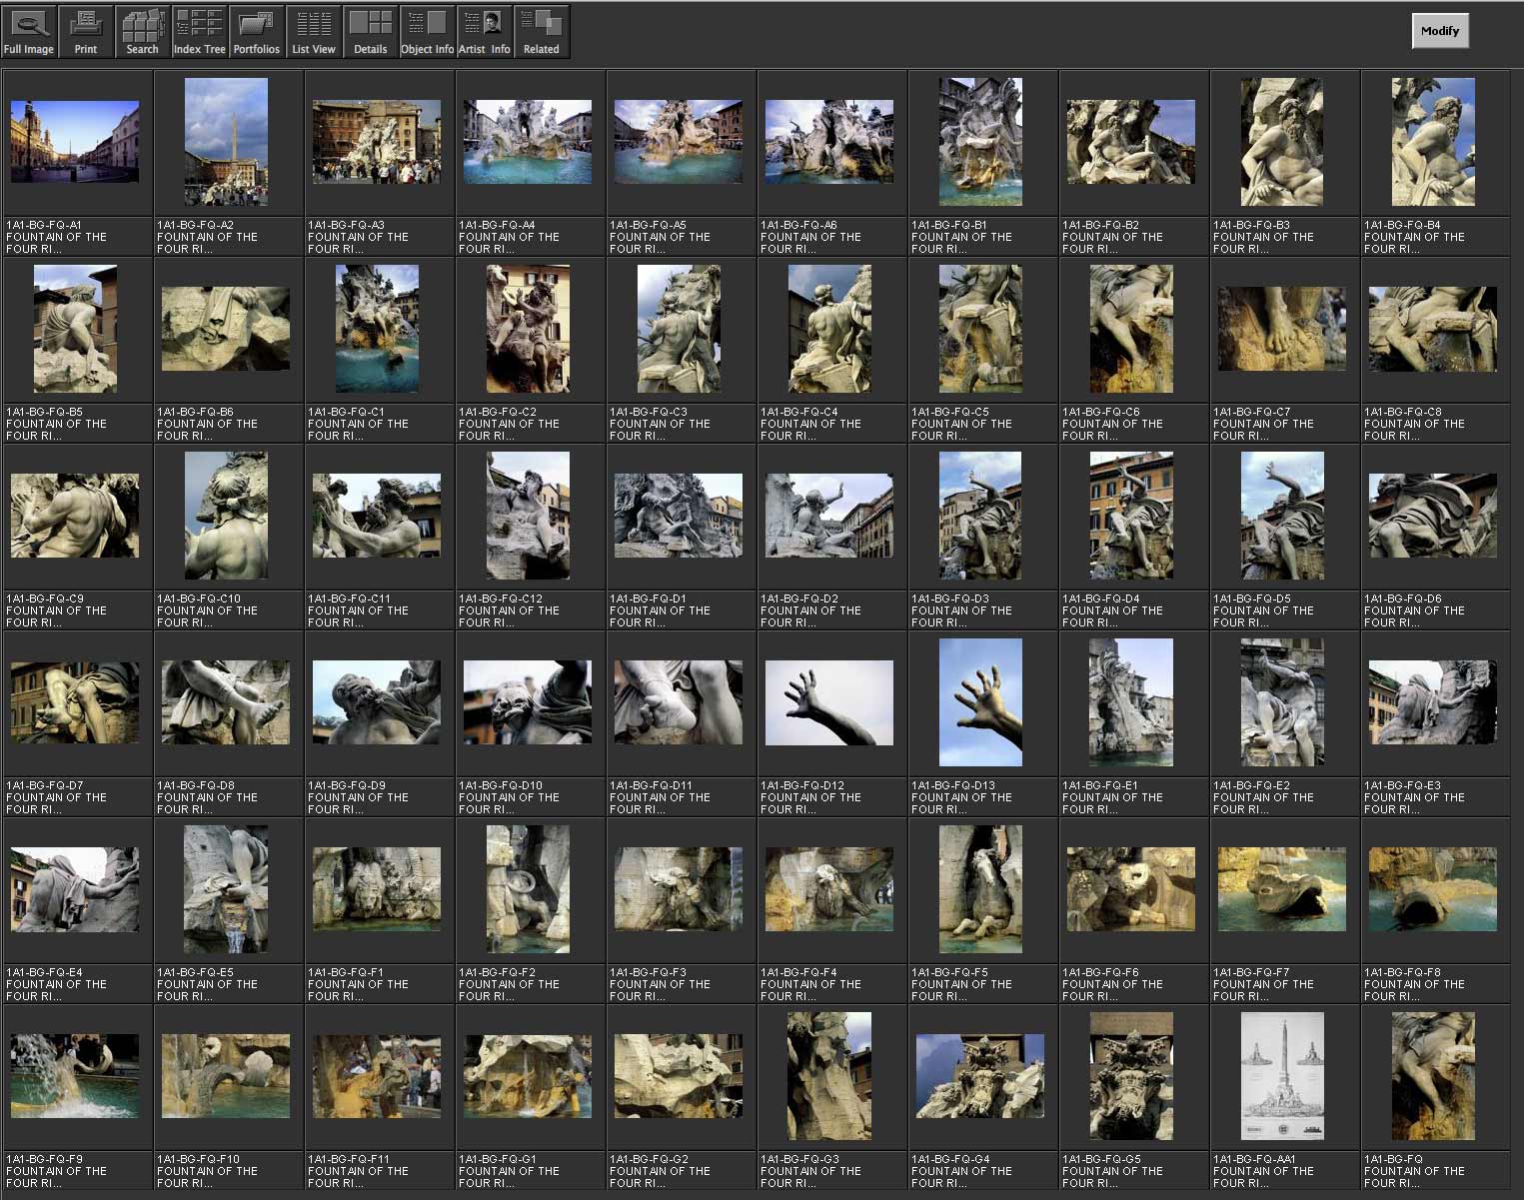Open Object Info panel
This screenshot has width=1524, height=1200.
(428, 32)
